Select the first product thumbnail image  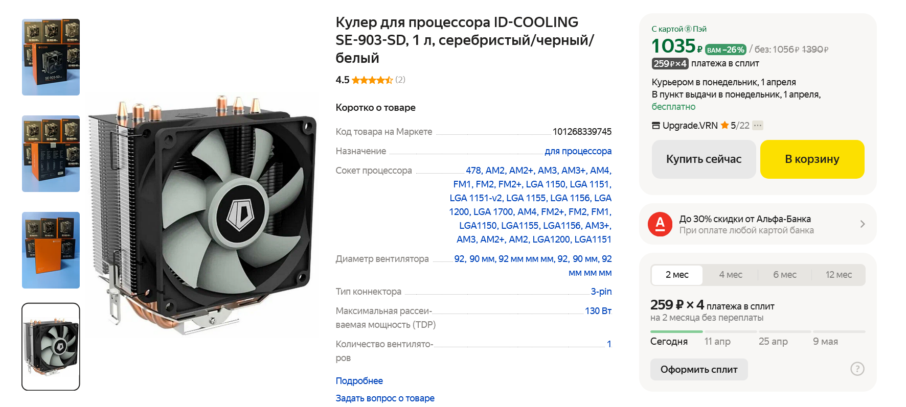pyautogui.click(x=51, y=57)
